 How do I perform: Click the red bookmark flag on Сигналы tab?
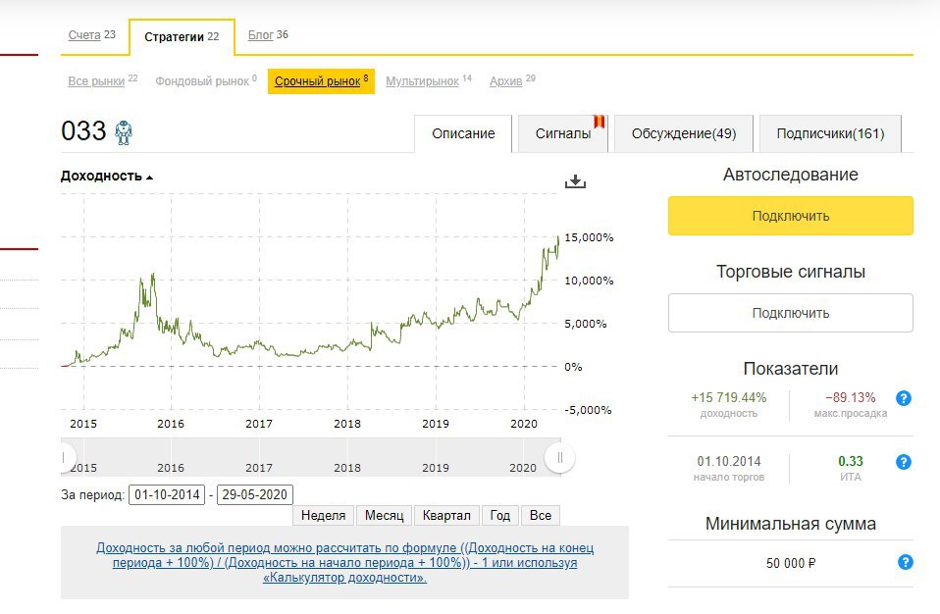tap(600, 123)
